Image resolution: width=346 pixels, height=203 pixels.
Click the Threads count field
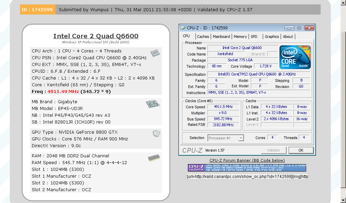tap(304, 137)
